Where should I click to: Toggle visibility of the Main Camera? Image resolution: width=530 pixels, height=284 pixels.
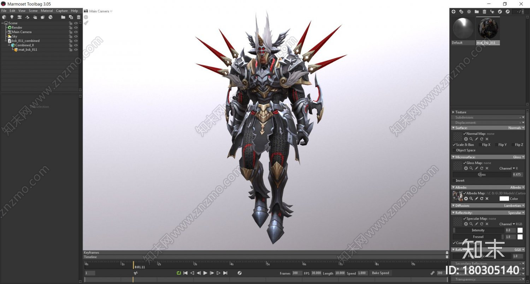[76, 32]
